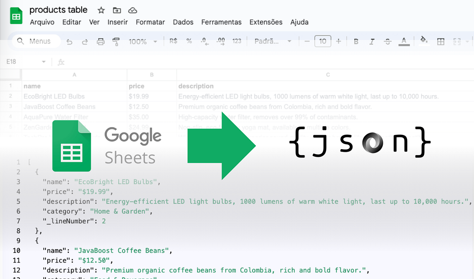
Task: Open the Print icon
Action: (x=100, y=41)
